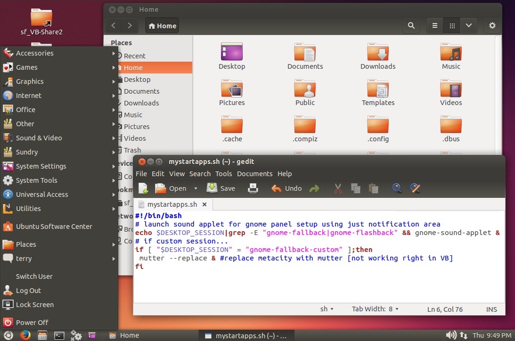Click Log Out in the menu

[59, 291]
